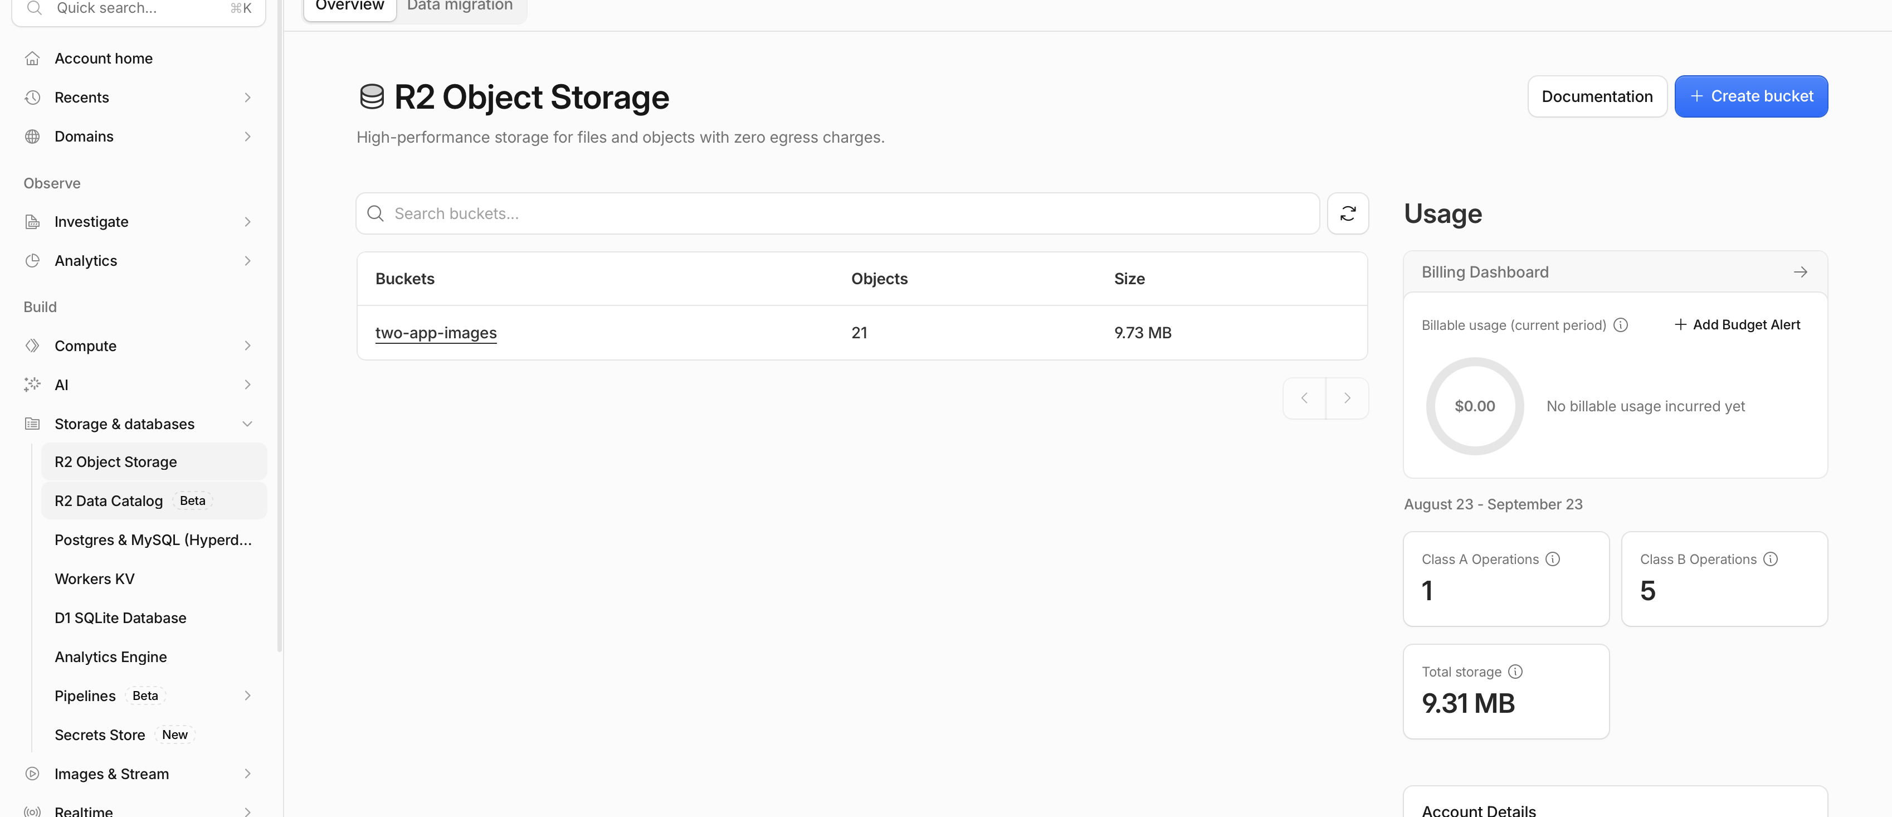Click the AI sparkle icon
The image size is (1892, 817).
pyautogui.click(x=32, y=385)
